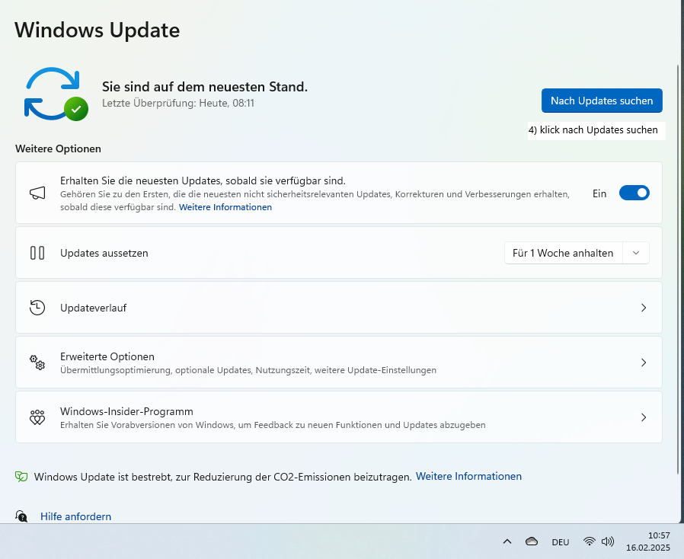Click the OneDrive cloud tray icon
This screenshot has width=684, height=559.
tap(532, 541)
